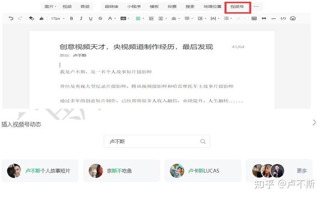The height and width of the screenshot is (197, 323).
Task: Click the 卢不斯个人故事短片 avatar
Action: tap(14, 171)
